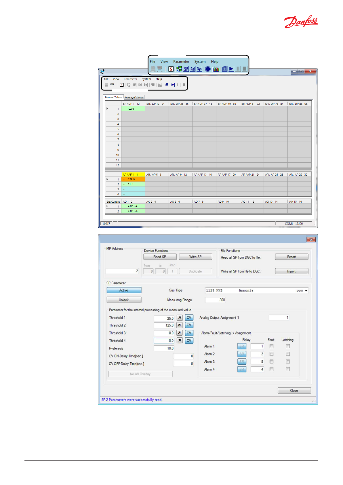Click the SR button for Alarm 4
This screenshot has width=343, height=485.
(242, 369)
